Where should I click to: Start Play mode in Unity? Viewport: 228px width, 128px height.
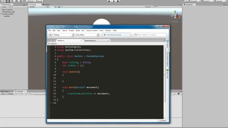point(109,1)
